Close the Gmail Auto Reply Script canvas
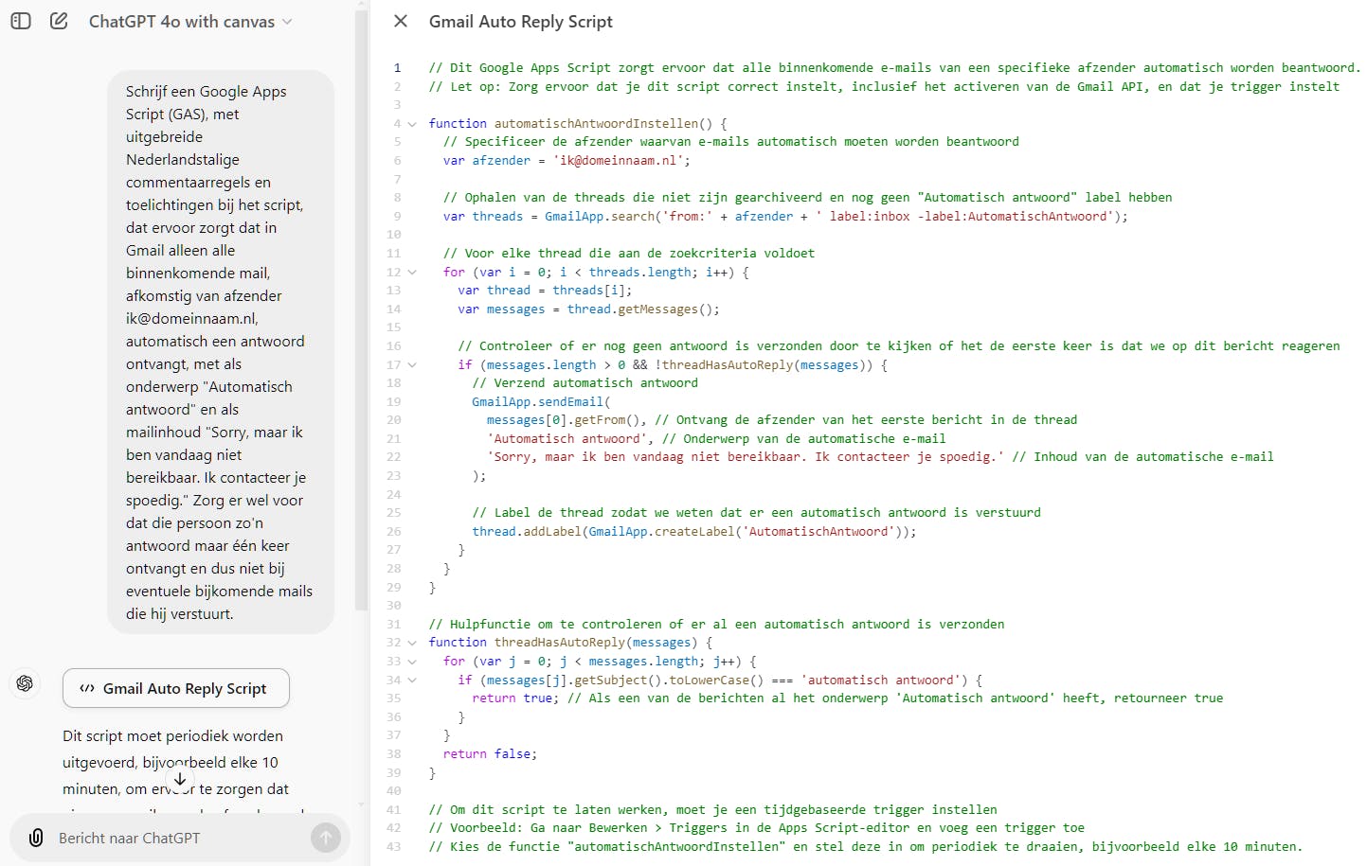This screenshot has height=866, width=1367. 401,21
